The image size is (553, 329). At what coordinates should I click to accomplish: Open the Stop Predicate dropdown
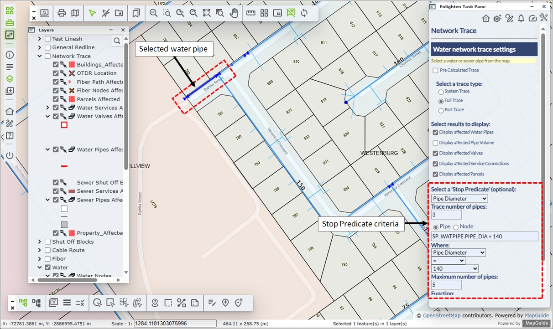click(459, 199)
